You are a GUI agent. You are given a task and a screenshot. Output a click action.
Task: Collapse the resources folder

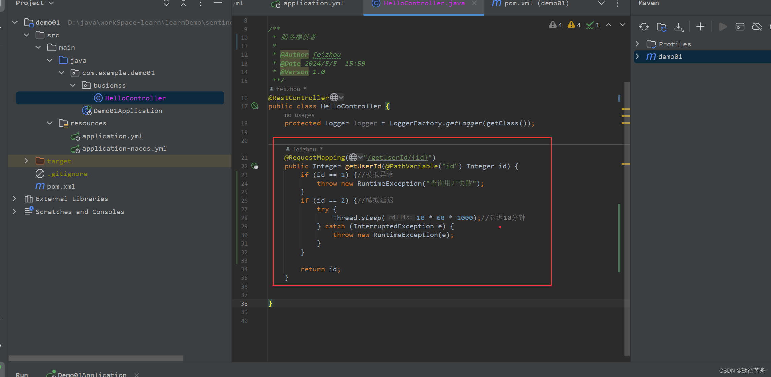pos(50,123)
